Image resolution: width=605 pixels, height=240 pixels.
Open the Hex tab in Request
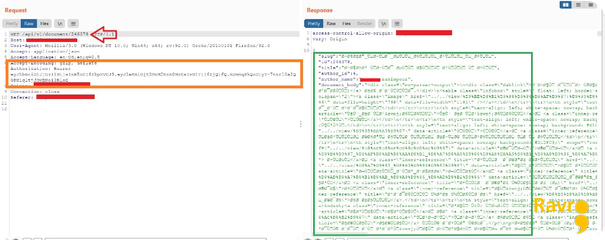pos(45,23)
